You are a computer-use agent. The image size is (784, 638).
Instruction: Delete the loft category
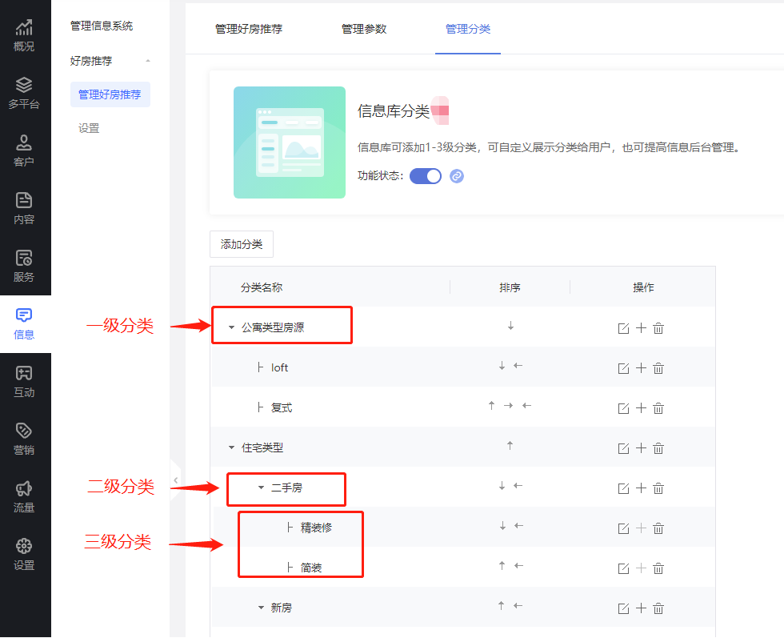pyautogui.click(x=658, y=368)
